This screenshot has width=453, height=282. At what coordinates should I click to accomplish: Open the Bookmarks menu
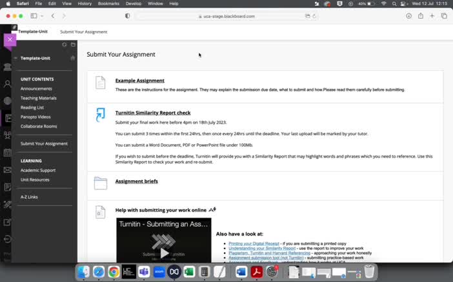click(x=108, y=3)
